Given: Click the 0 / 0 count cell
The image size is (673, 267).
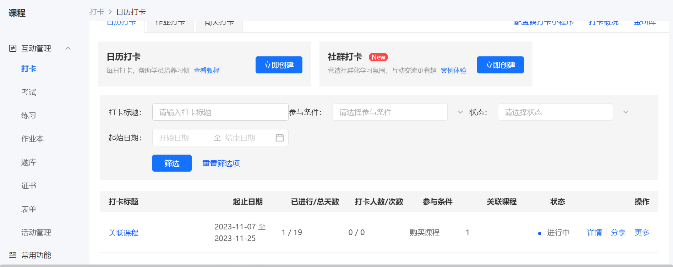Looking at the screenshot, I should [x=356, y=233].
